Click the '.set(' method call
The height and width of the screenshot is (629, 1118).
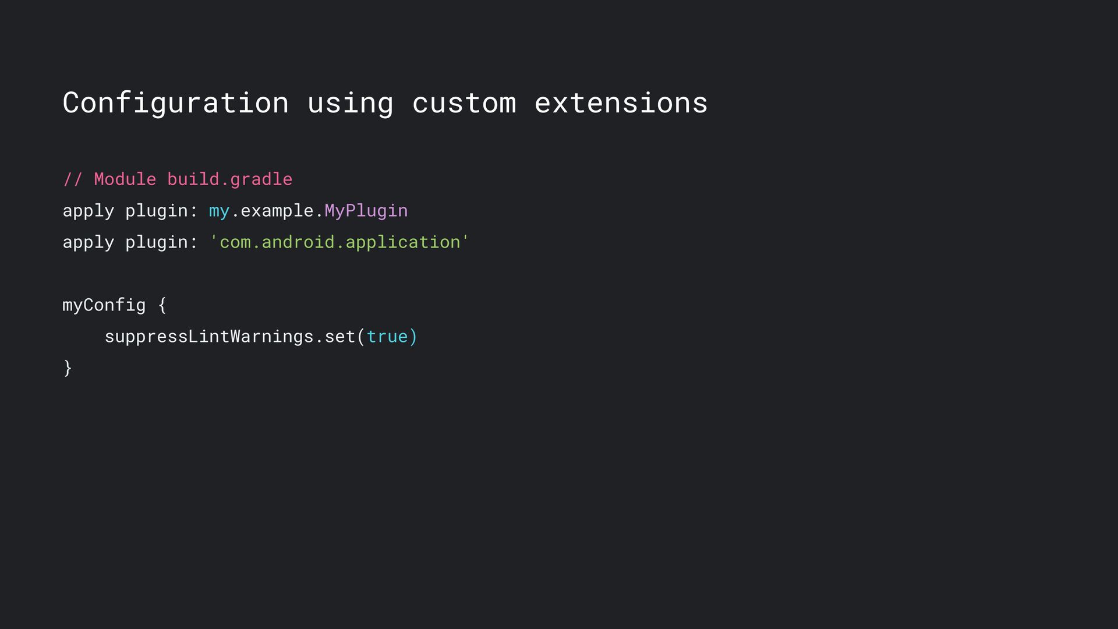click(x=340, y=336)
